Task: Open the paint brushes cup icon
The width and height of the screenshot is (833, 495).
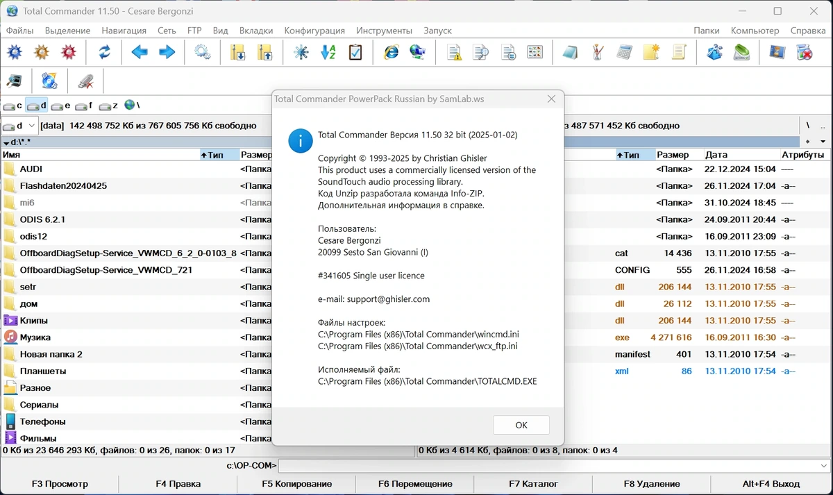Action: [598, 52]
